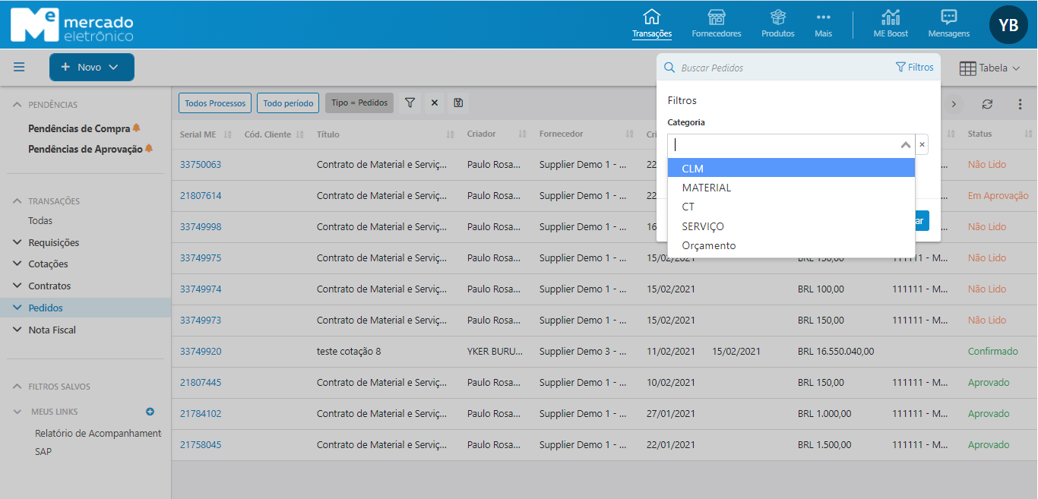Expand Contratos in the sidebar

(17, 286)
